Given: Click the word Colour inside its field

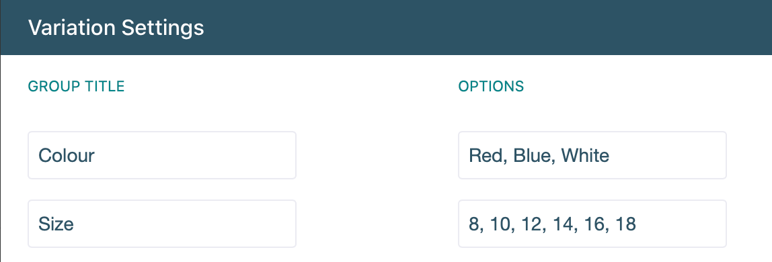Looking at the screenshot, I should point(67,156).
